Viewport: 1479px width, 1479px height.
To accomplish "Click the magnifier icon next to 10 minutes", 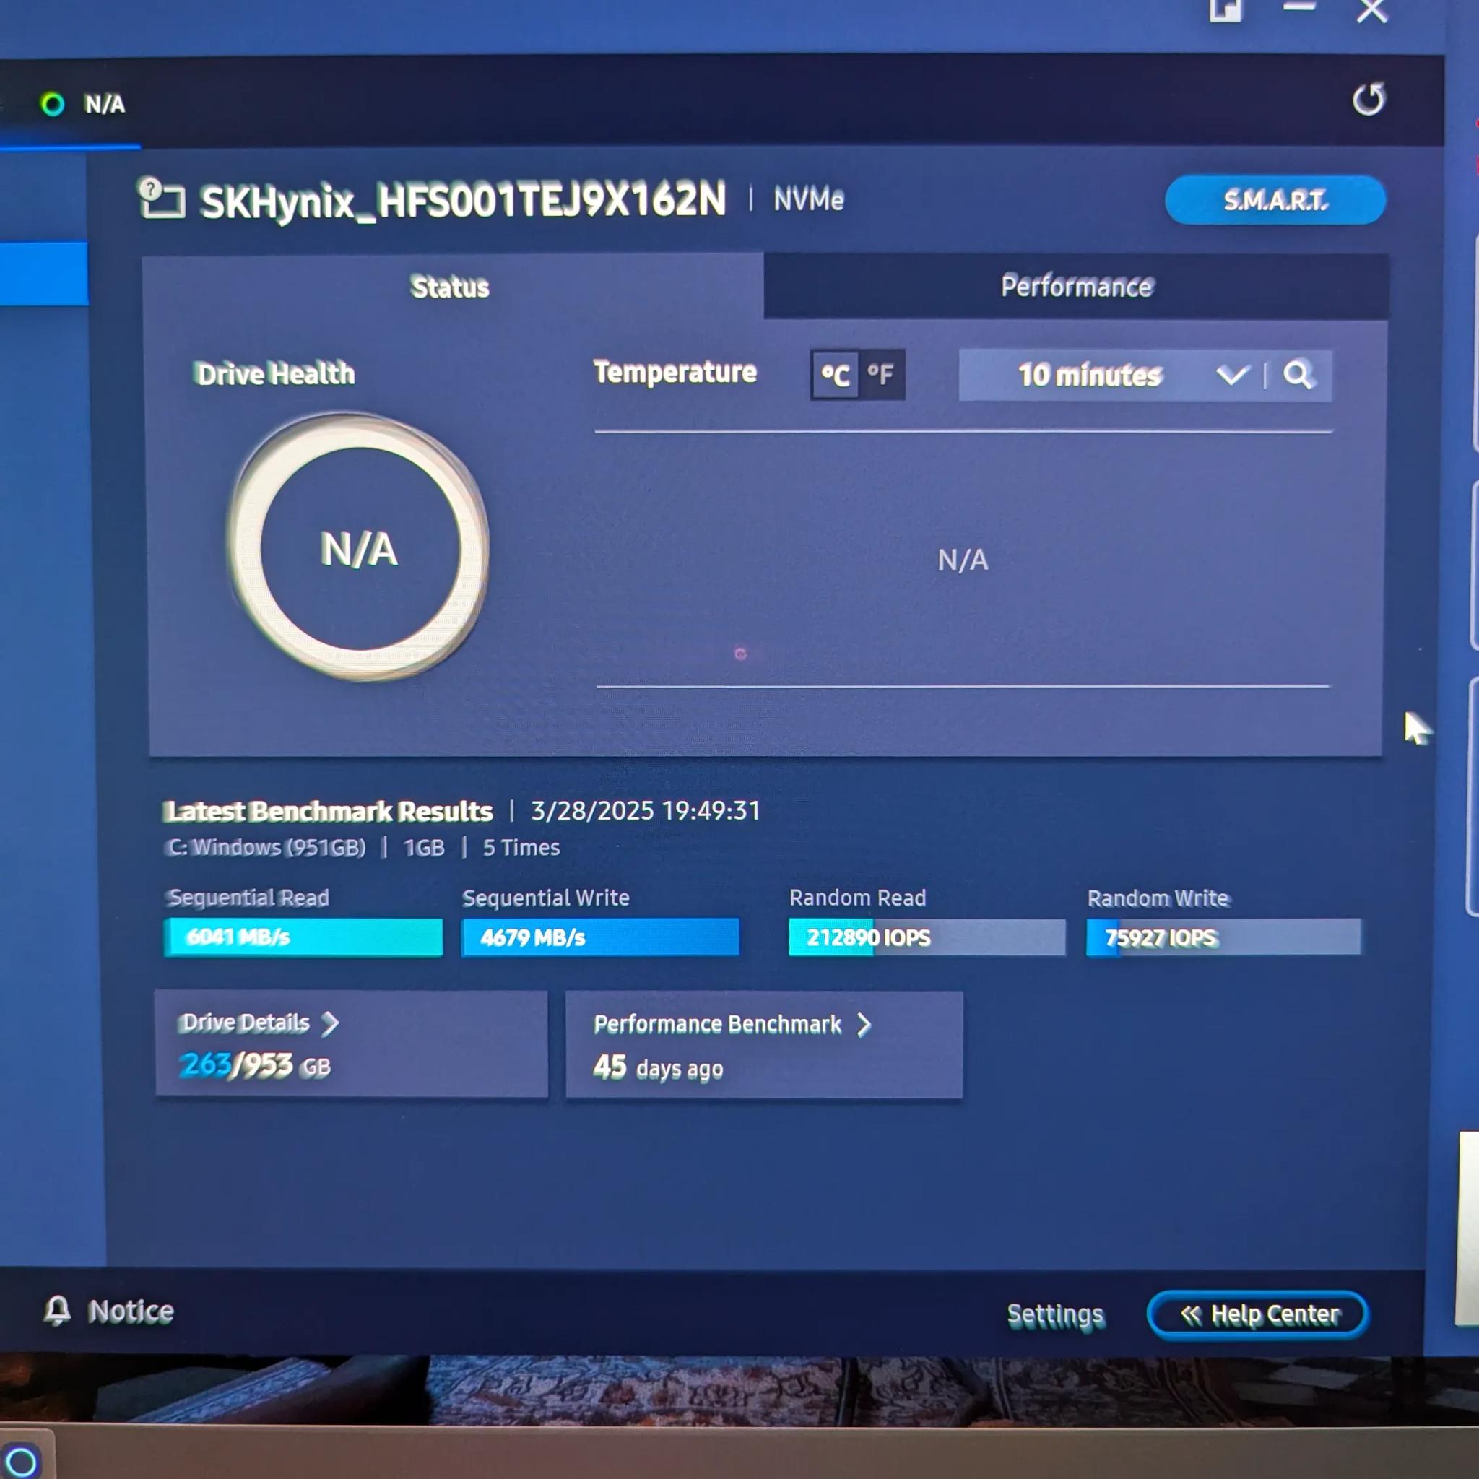I will [x=1298, y=375].
